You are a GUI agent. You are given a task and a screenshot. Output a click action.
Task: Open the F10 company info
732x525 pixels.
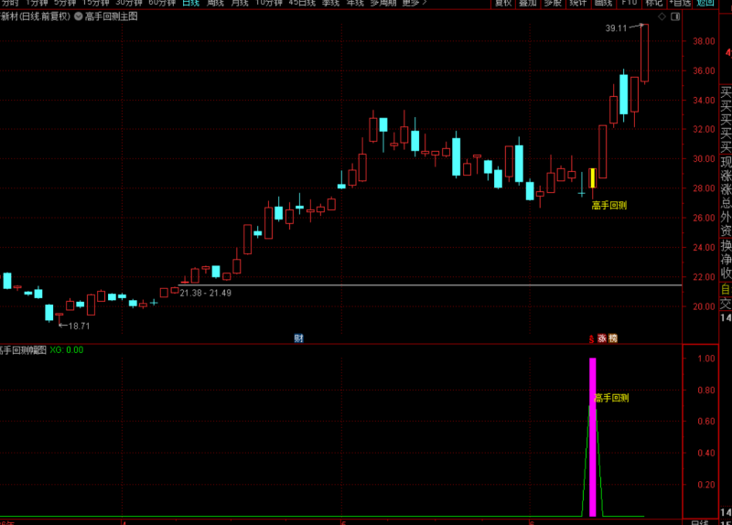[x=629, y=3]
